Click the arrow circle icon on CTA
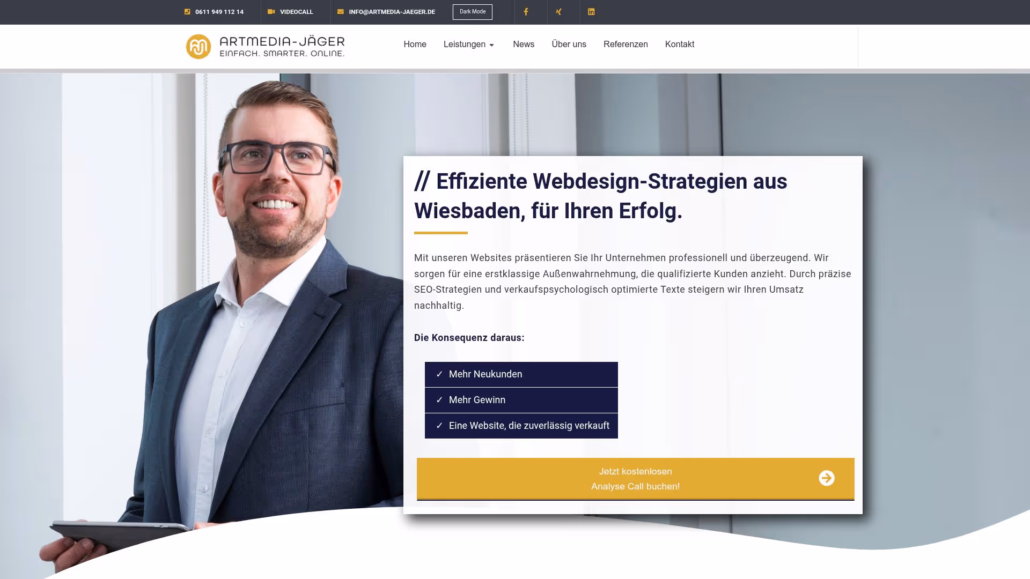 tap(826, 478)
